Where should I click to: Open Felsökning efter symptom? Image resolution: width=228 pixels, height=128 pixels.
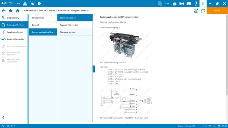coord(14,53)
